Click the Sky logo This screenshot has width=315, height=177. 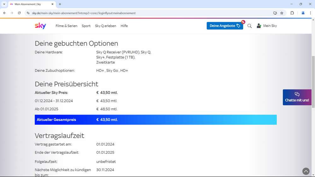click(x=40, y=26)
